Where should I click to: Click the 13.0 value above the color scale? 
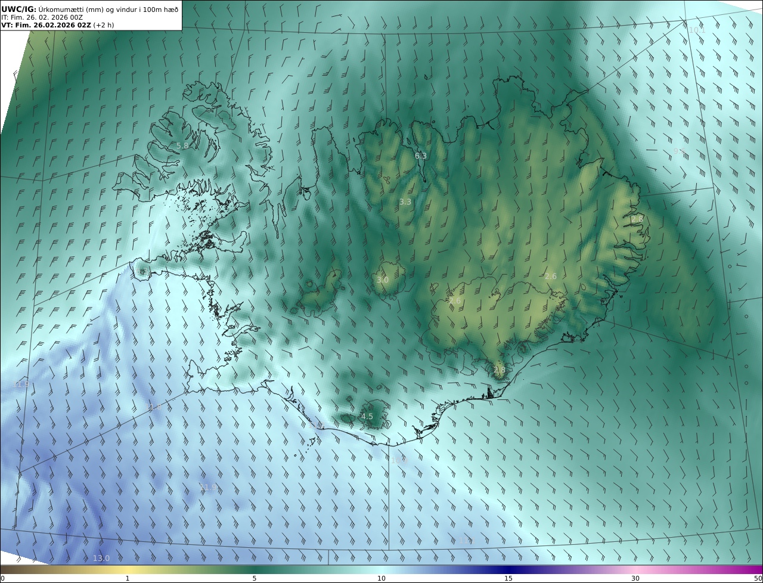(x=101, y=558)
